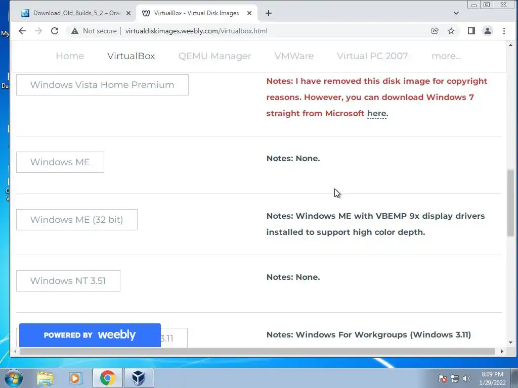Open the Action Center flag icon
This screenshot has height=388, width=518.
click(x=443, y=378)
